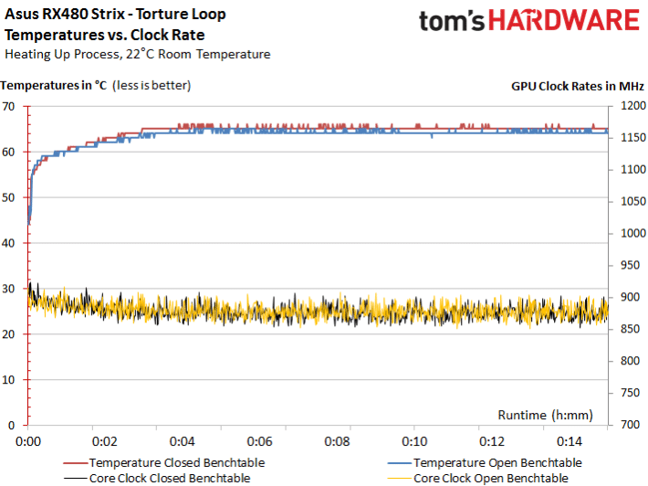Click the 0:04 runtime tick label
The image size is (648, 486).
click(x=183, y=442)
